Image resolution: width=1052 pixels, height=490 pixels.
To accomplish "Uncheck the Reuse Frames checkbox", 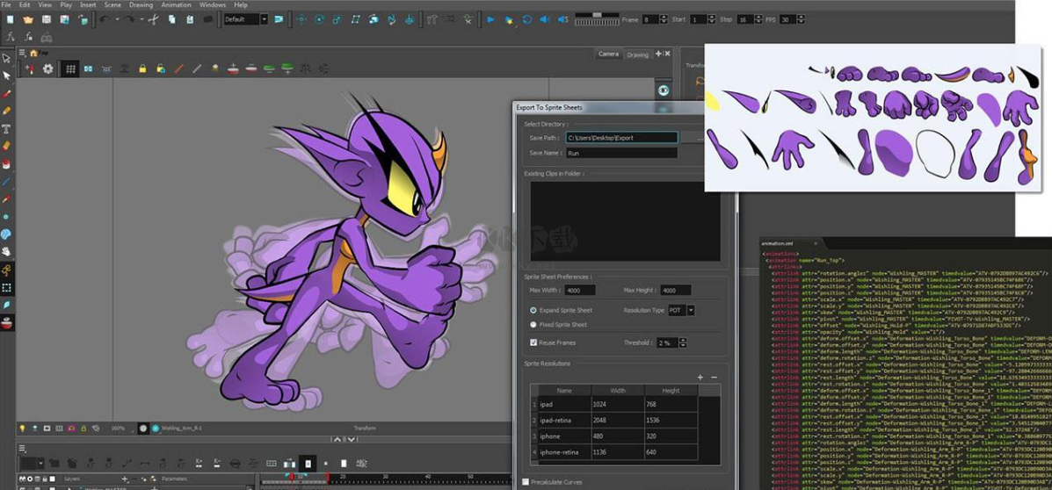I will pyautogui.click(x=533, y=342).
